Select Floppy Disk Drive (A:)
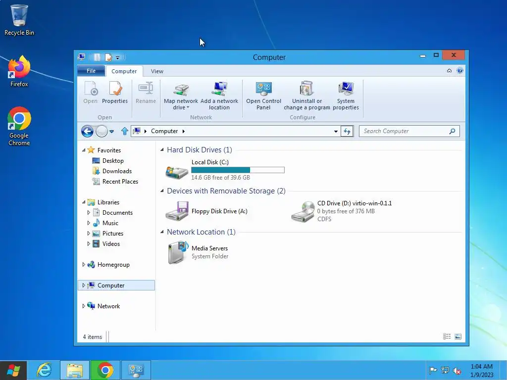The image size is (507, 380). [207, 211]
